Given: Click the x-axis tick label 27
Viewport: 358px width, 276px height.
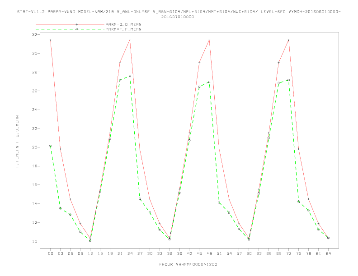Looking at the screenshot, I should (140, 253).
